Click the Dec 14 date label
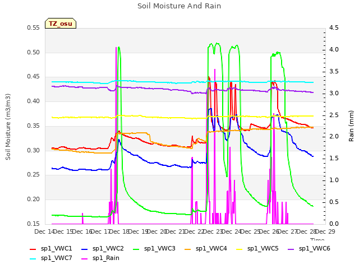359x269 pixels. (x=44, y=231)
